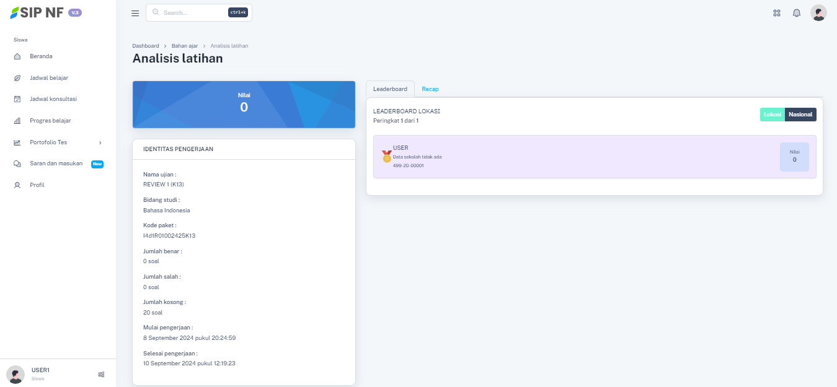Viewport: 837px width, 387px height.
Task: Click the user avatar in top bar
Action: pos(818,13)
